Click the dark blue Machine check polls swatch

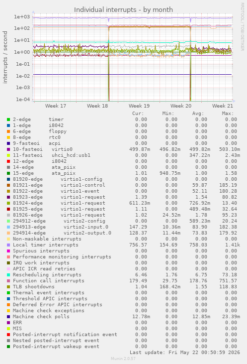[x=8, y=317]
